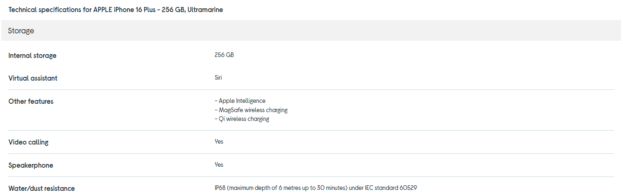
Task: Collapse the Storage section header
Action: [x=21, y=31]
